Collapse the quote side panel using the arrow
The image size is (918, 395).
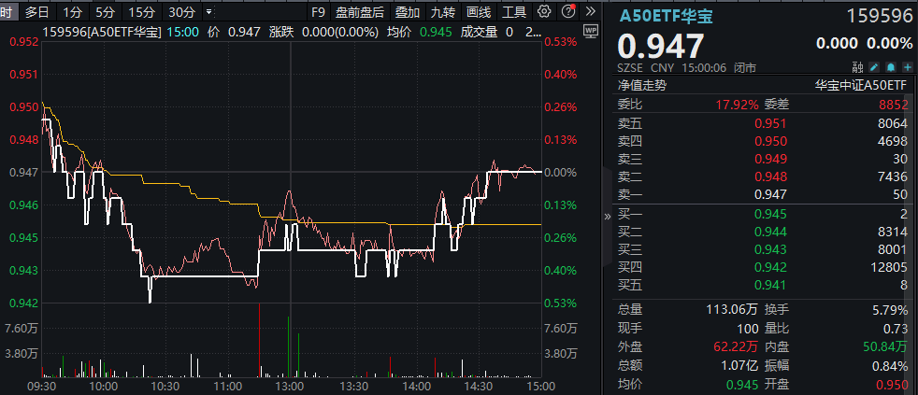[608, 216]
